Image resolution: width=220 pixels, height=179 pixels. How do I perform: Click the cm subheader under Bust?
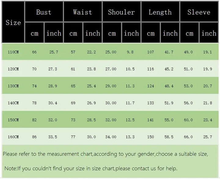35,33
